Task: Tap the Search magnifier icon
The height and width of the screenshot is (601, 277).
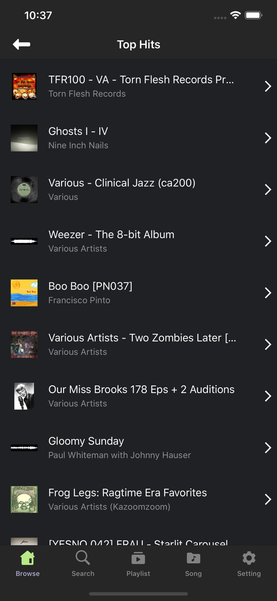Action: point(83,558)
